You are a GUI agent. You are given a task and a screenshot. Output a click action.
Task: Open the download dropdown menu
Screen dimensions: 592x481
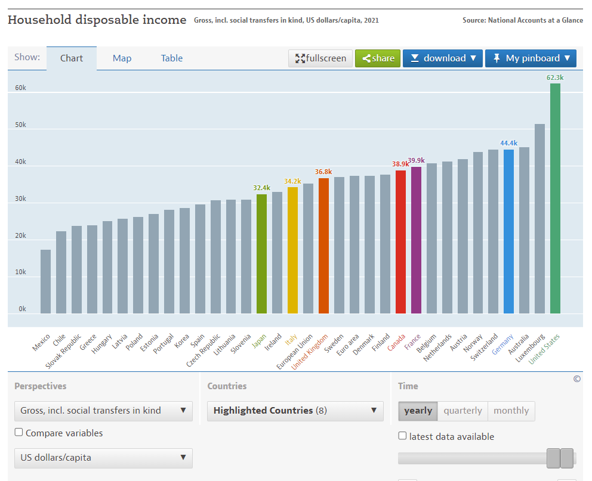pyautogui.click(x=442, y=58)
